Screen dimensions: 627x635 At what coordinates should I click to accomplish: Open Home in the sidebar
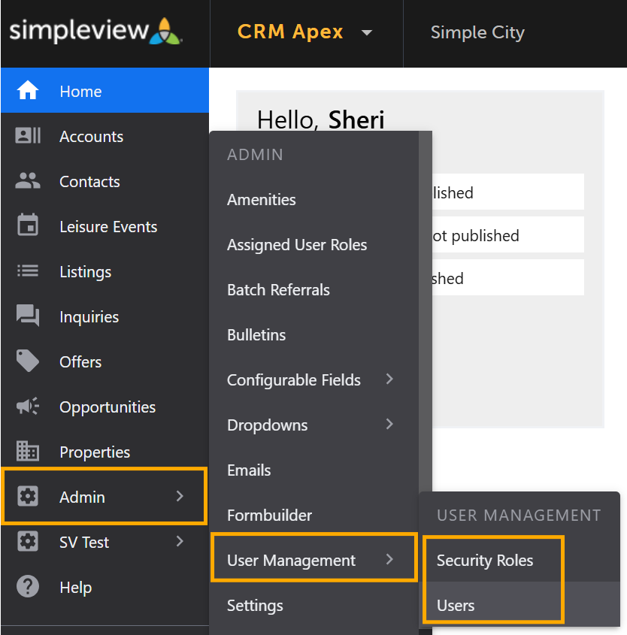click(104, 90)
